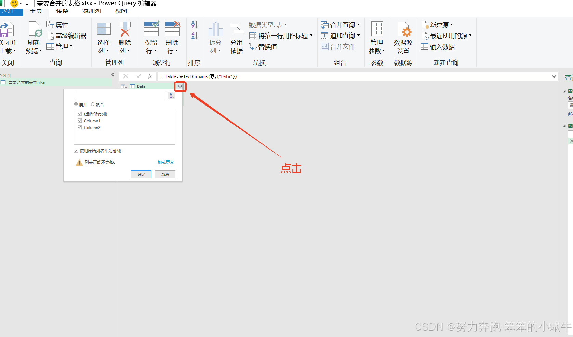Click Append Queries (追加查询)

click(341, 36)
